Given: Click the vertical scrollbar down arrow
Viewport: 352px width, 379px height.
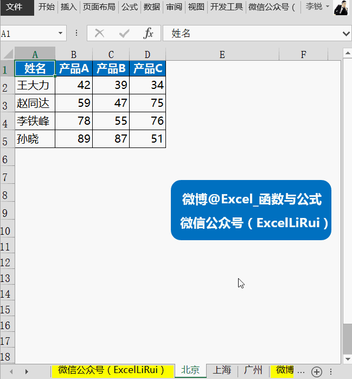Looking at the screenshot, I should coord(348,359).
